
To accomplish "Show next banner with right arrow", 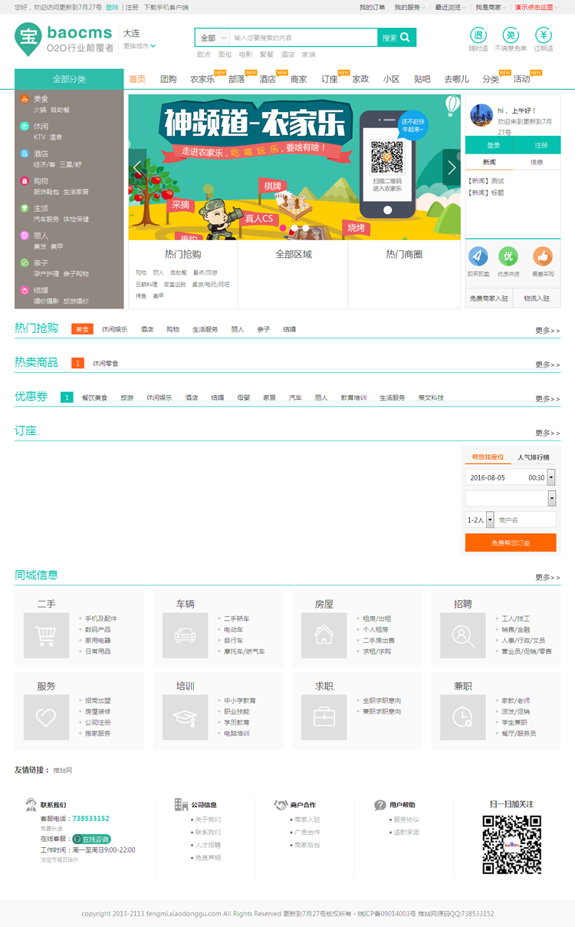I will [452, 168].
